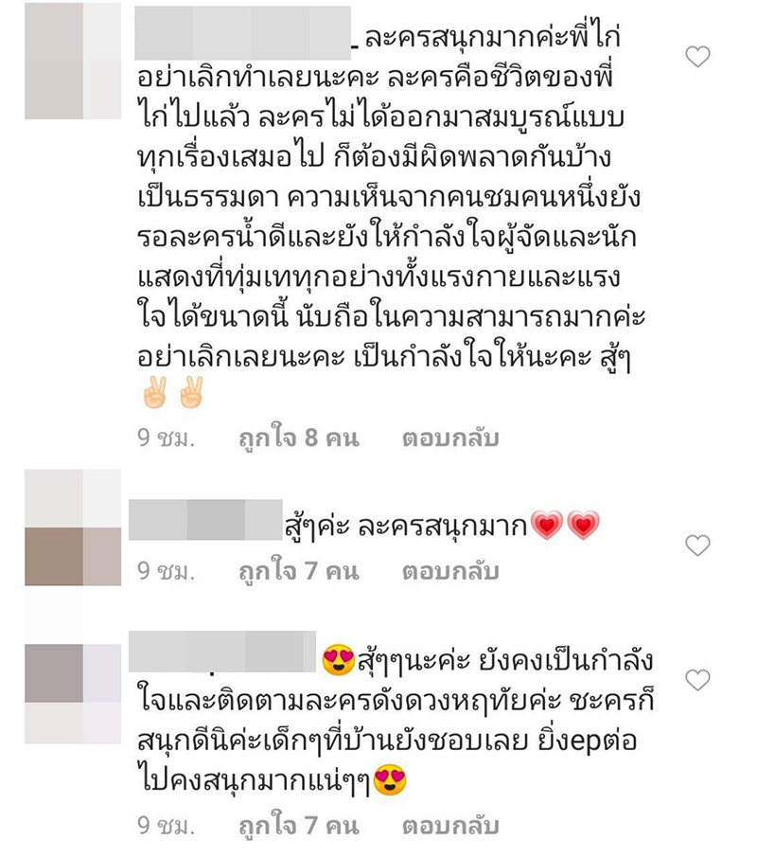Screen dimensions: 757x858
Task: Click third commenter's blurred username
Action: click(x=222, y=652)
